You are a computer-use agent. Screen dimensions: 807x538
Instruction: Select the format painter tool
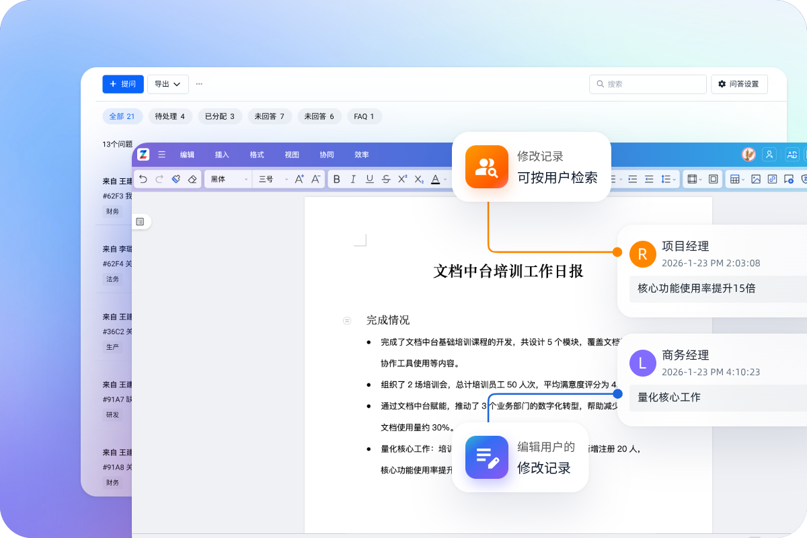[x=176, y=179]
